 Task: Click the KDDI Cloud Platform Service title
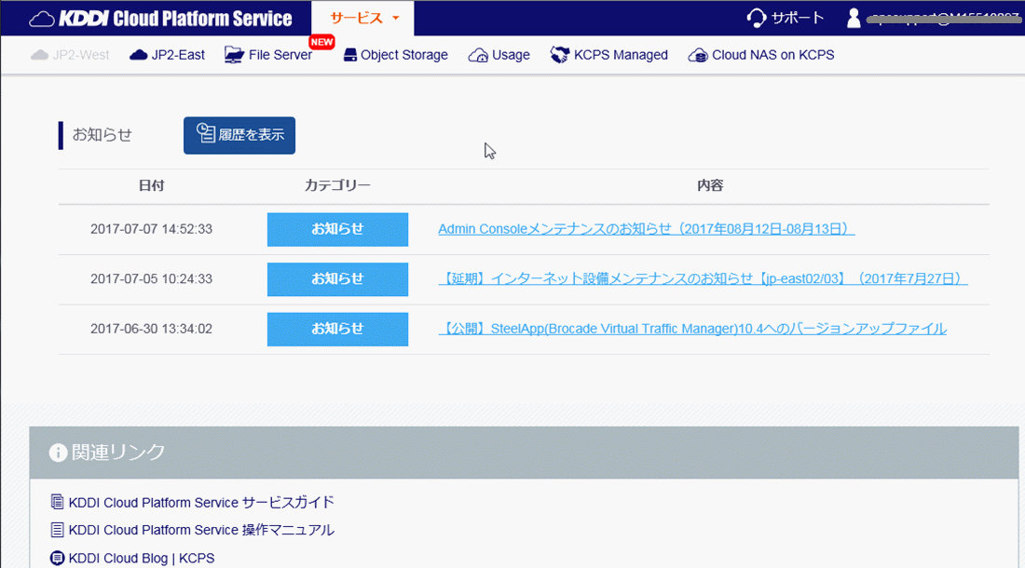point(175,19)
